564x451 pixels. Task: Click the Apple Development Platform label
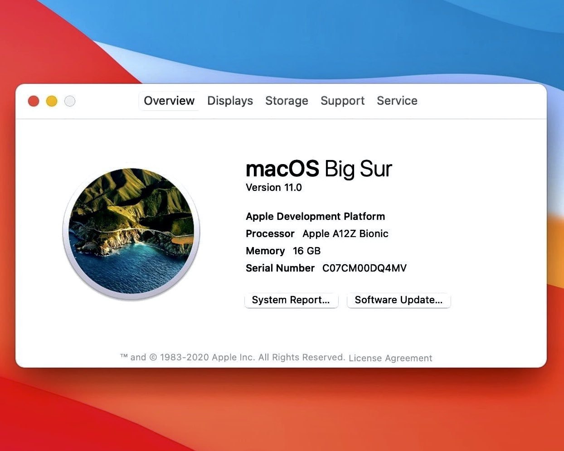[x=315, y=216]
